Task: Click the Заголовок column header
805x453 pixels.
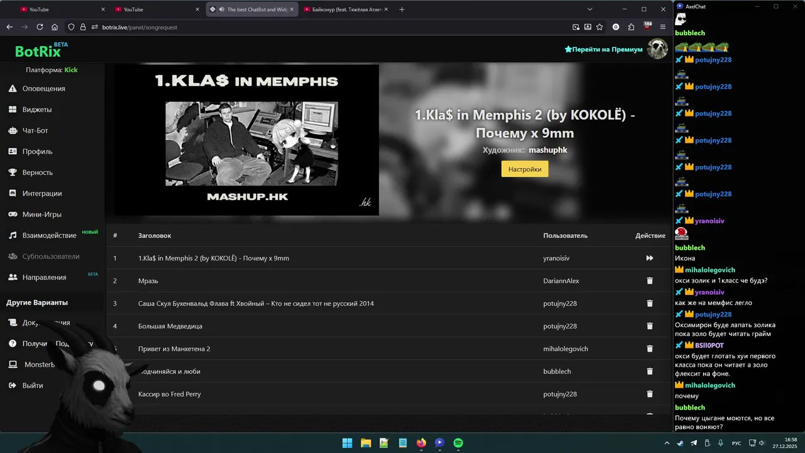Action: point(155,235)
